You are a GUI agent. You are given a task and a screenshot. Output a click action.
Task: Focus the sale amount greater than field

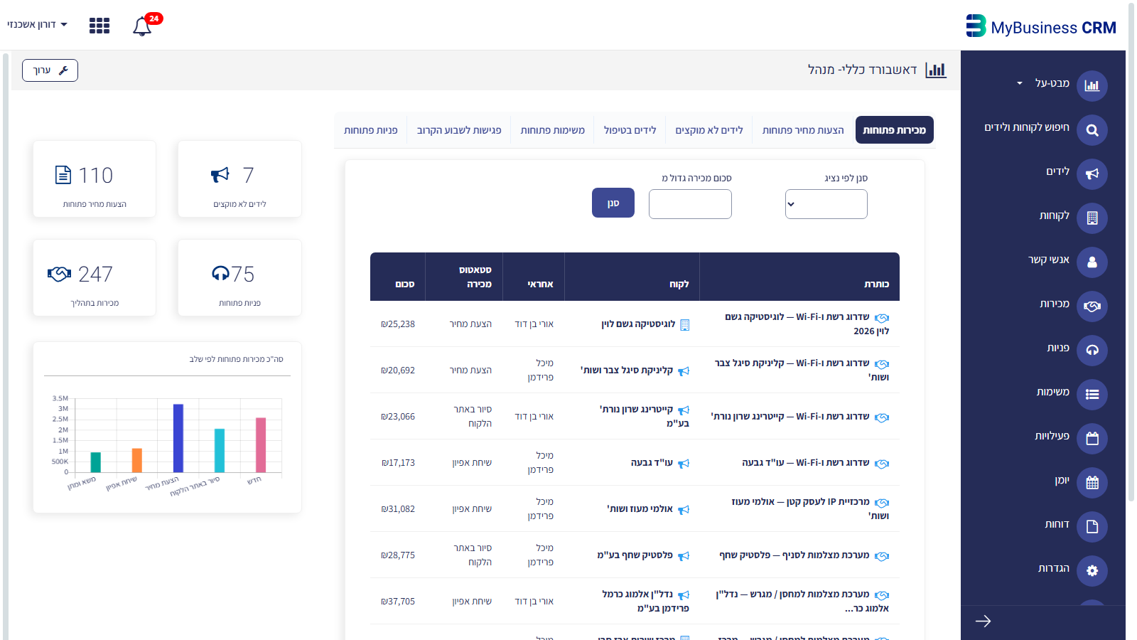(x=690, y=204)
